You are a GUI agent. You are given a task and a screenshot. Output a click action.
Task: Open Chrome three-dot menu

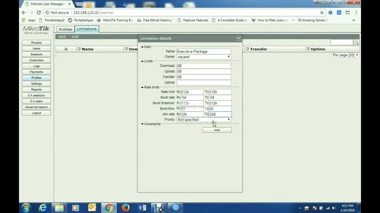(356, 12)
